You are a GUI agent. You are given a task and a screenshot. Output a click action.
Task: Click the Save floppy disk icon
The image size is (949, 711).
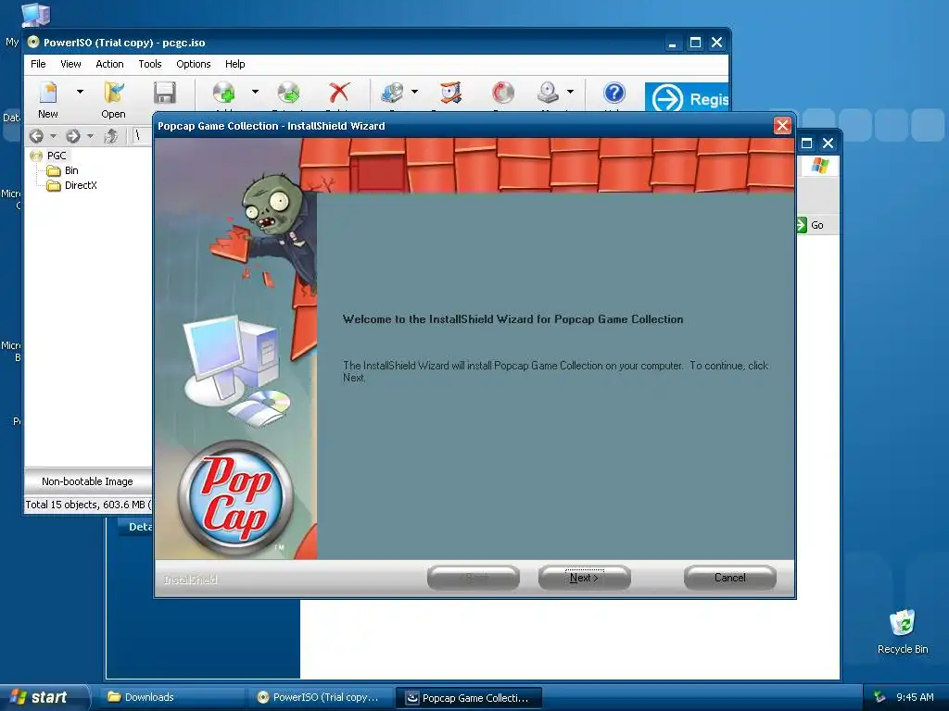165,93
